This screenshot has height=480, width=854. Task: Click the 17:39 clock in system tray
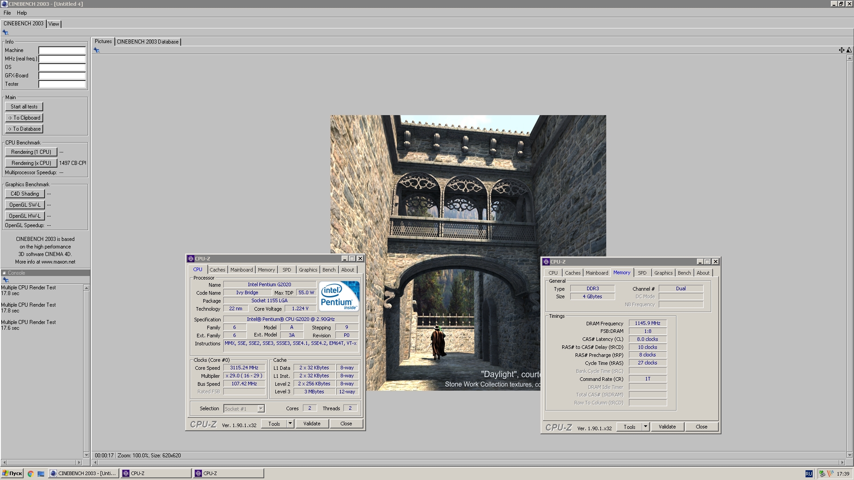[843, 474]
